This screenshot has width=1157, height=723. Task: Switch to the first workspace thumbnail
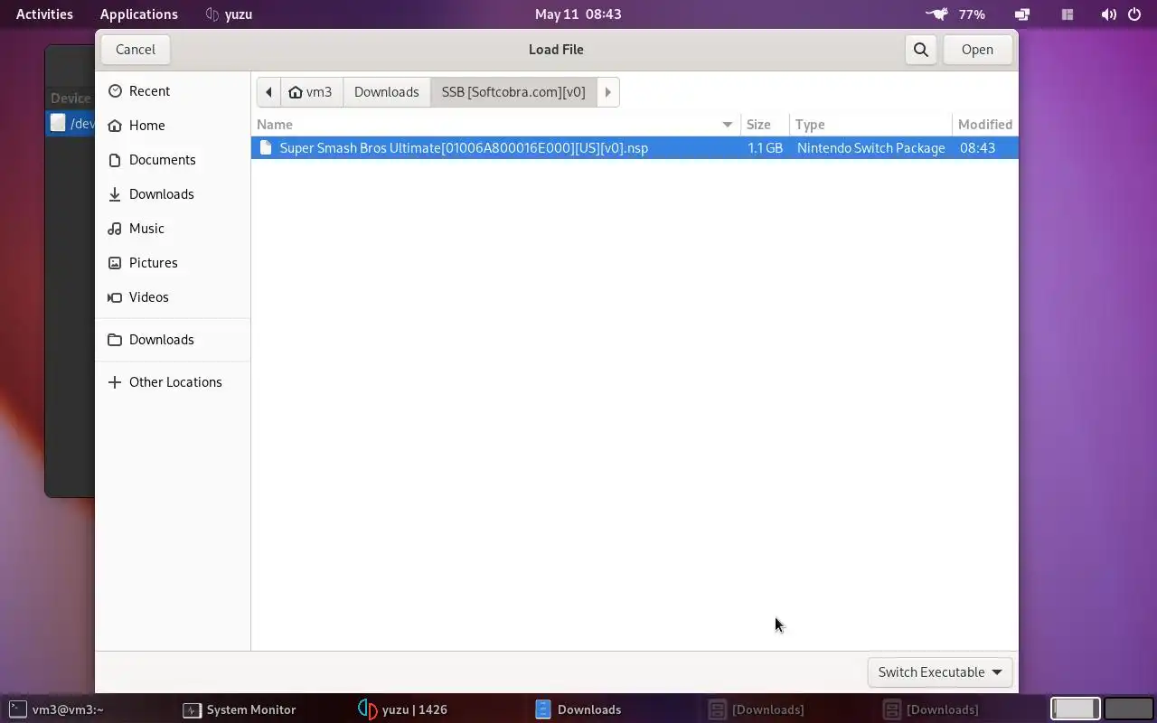[x=1075, y=709]
